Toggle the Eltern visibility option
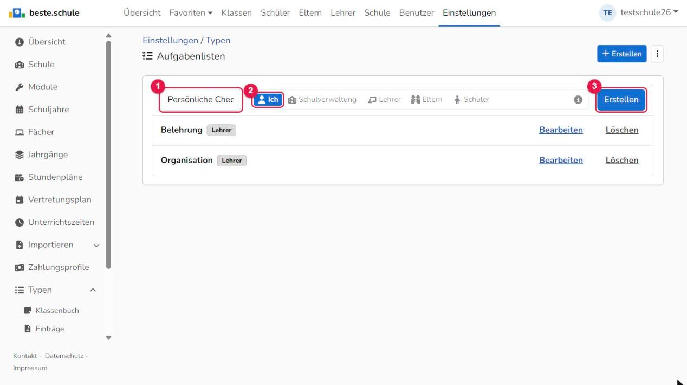Screen dimensions: 687x385 pos(426,100)
